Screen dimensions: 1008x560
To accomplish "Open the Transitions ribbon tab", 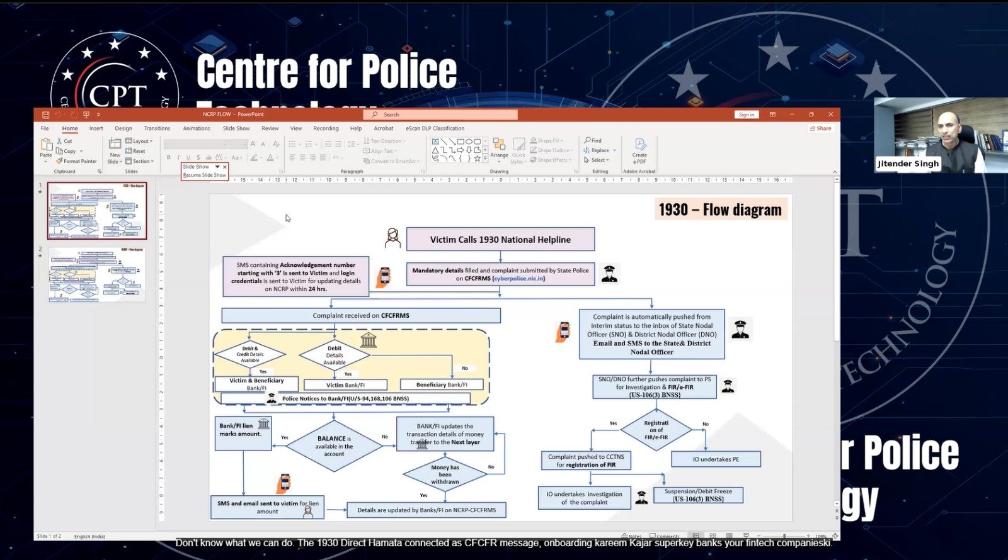I will 157,128.
